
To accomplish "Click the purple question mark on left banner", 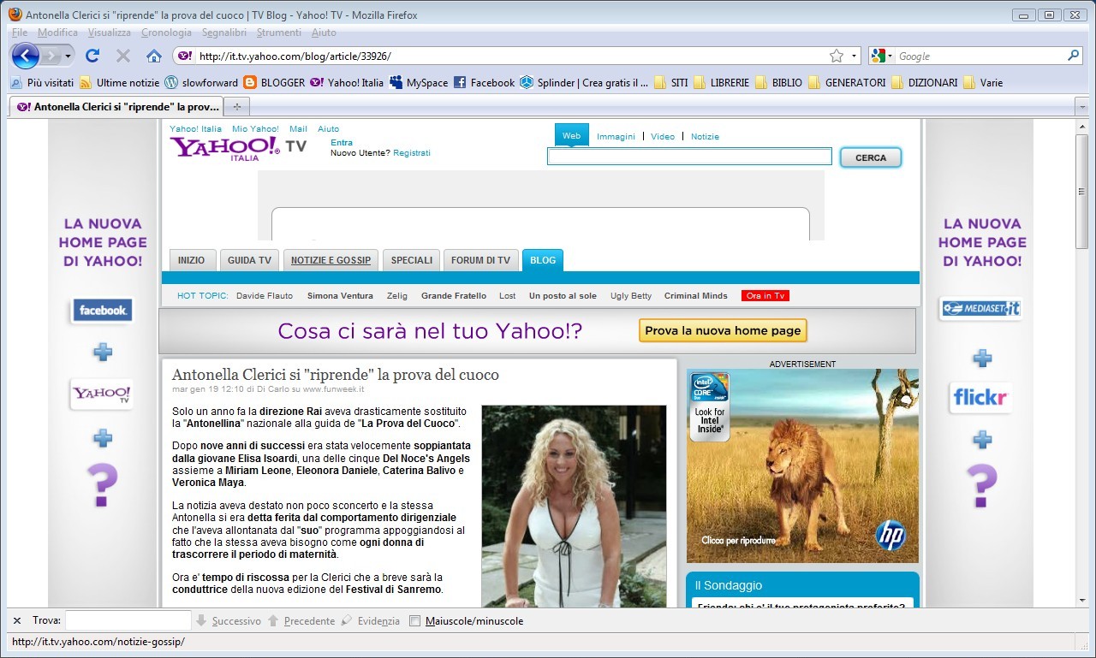I will click(x=101, y=484).
